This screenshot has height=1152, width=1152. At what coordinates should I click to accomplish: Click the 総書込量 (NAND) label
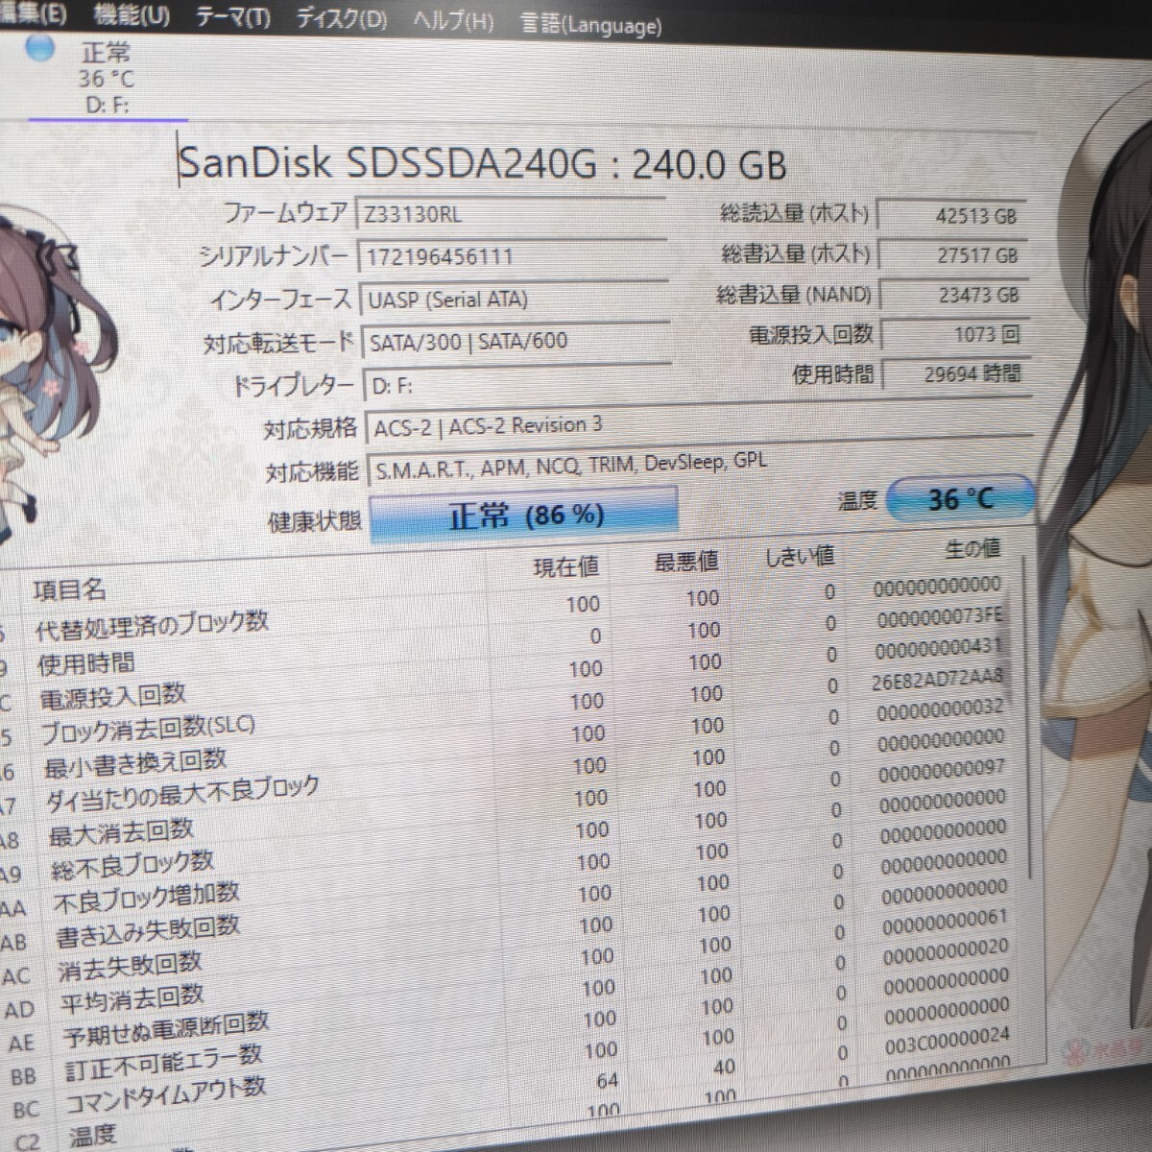795,295
